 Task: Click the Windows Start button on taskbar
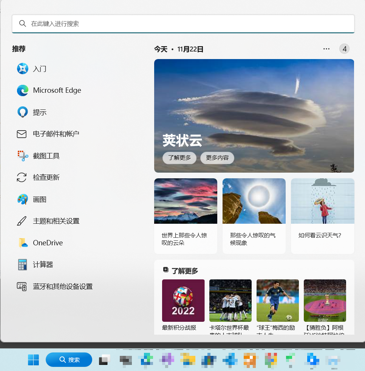pyautogui.click(x=33, y=360)
